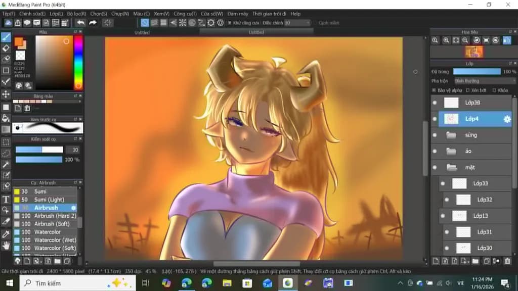Delete layer with trash icon

point(507,261)
